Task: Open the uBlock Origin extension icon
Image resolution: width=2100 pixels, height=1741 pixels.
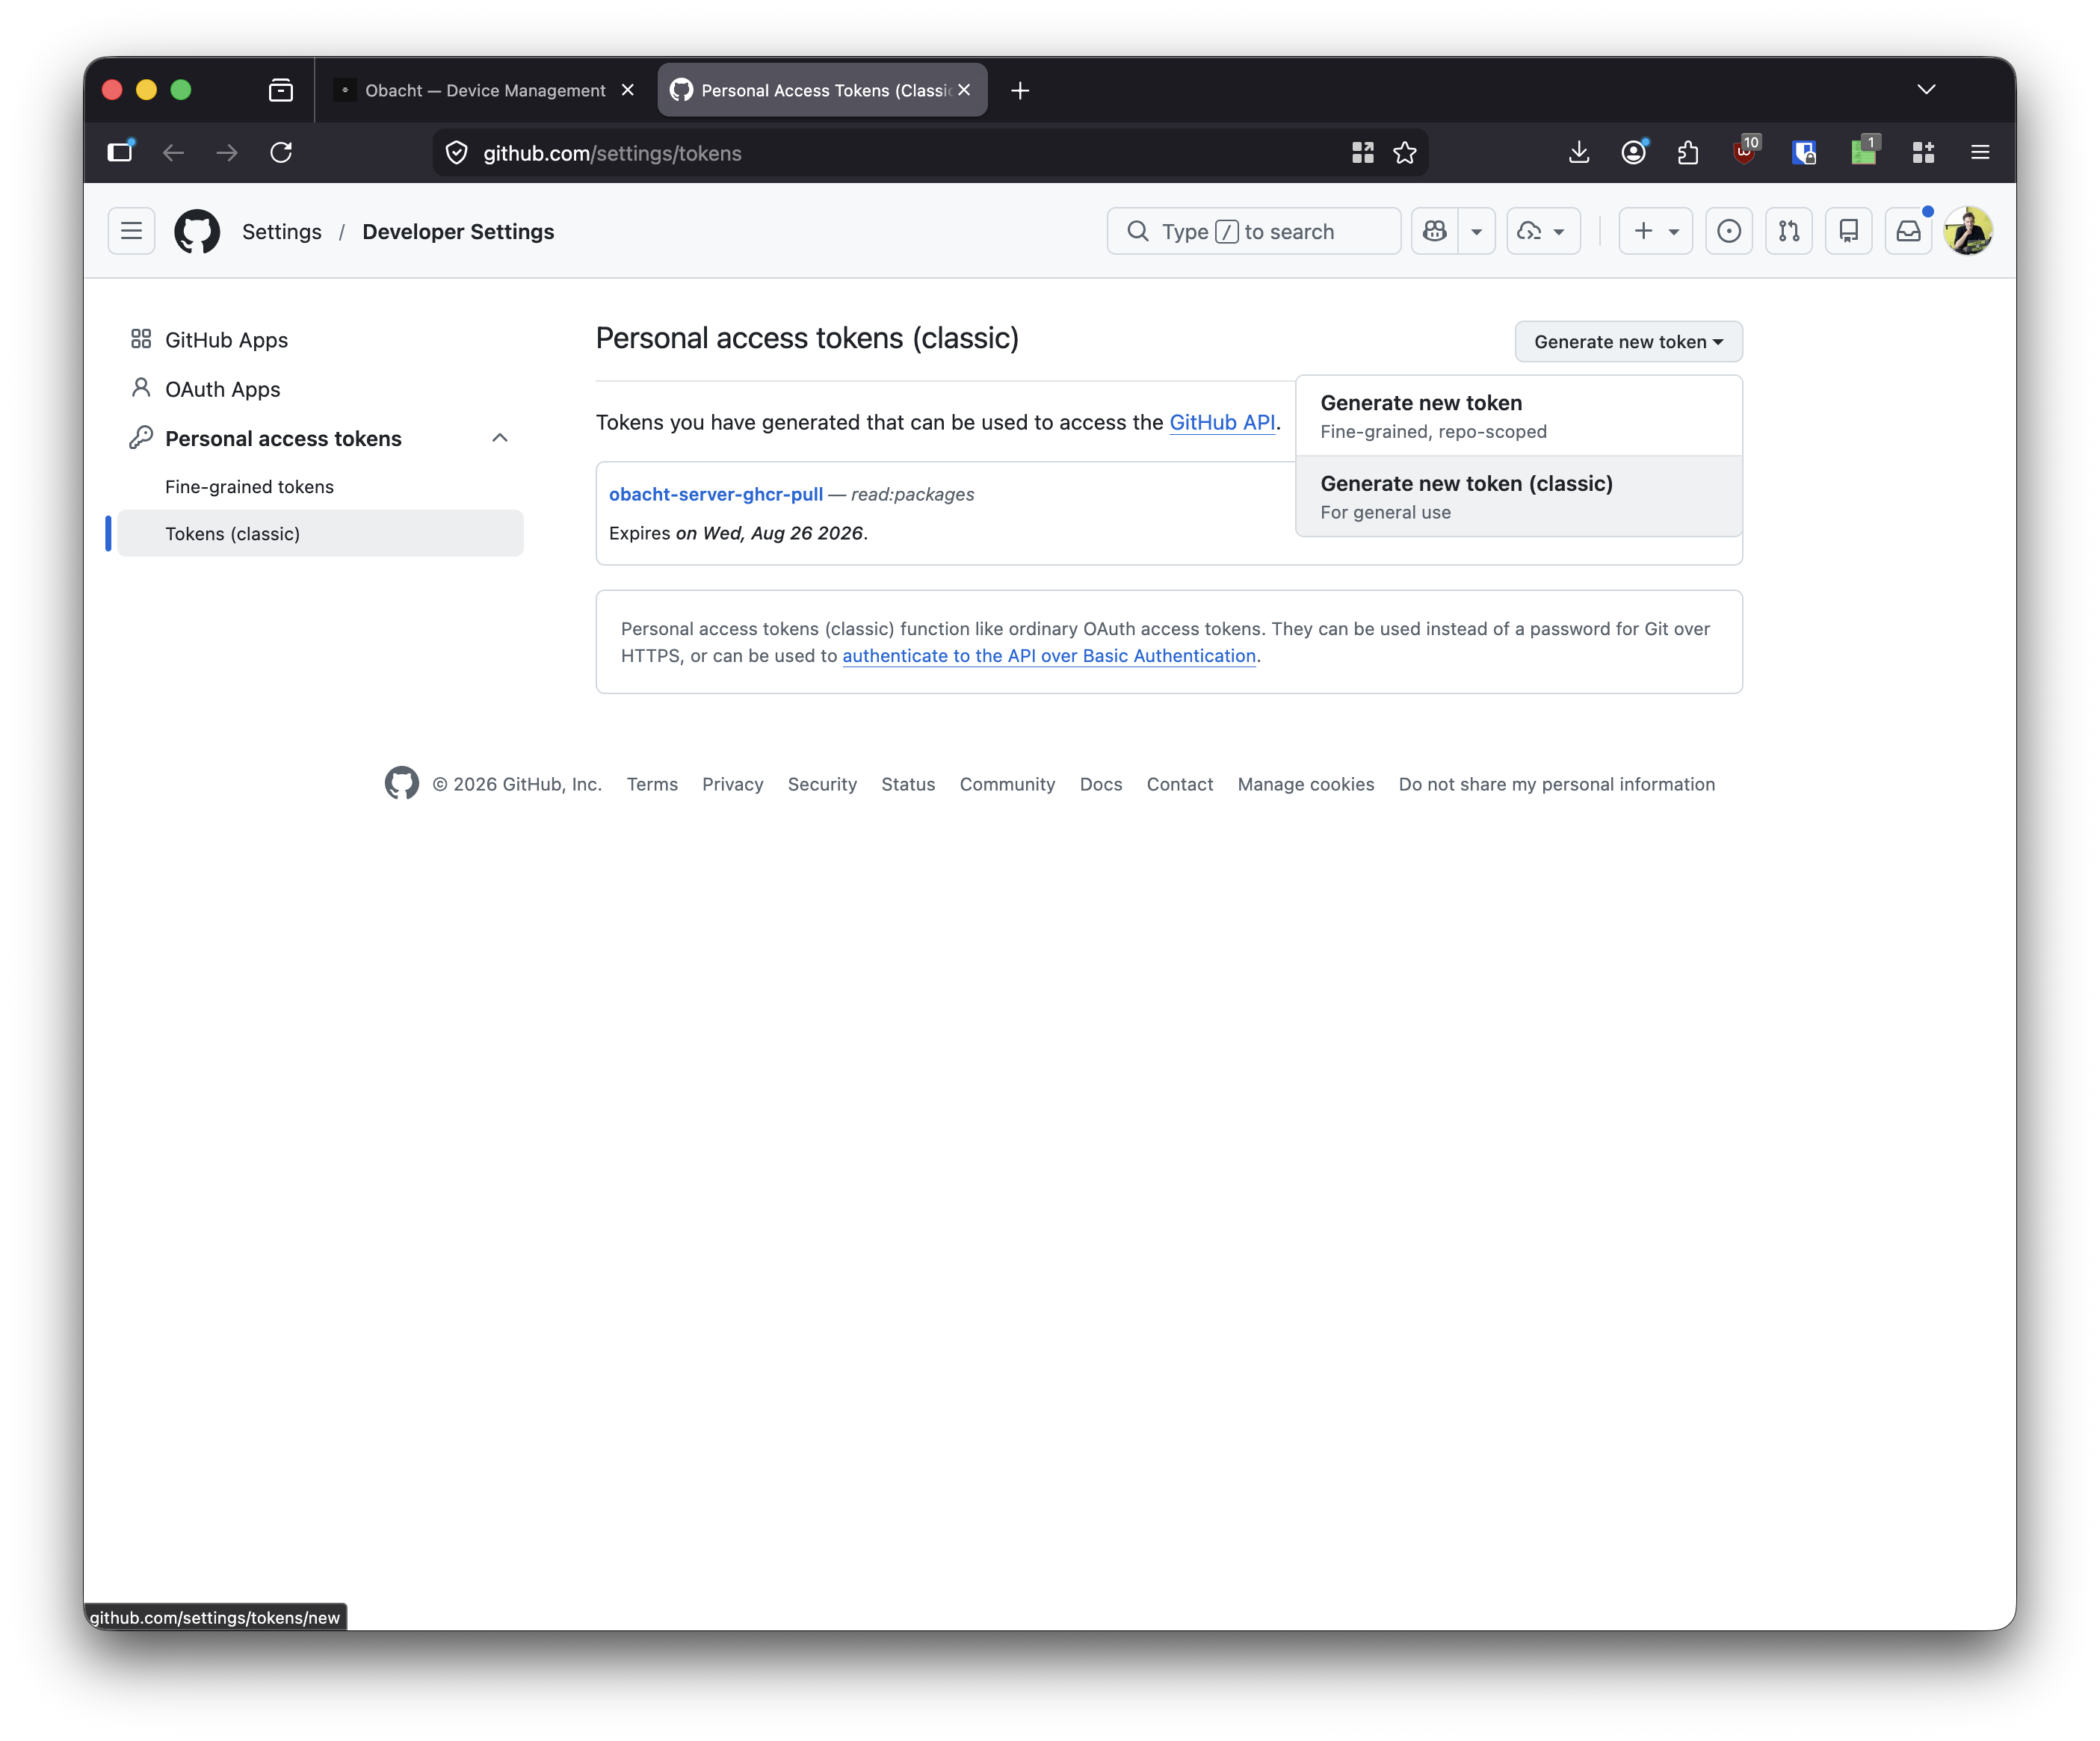Action: (1745, 152)
